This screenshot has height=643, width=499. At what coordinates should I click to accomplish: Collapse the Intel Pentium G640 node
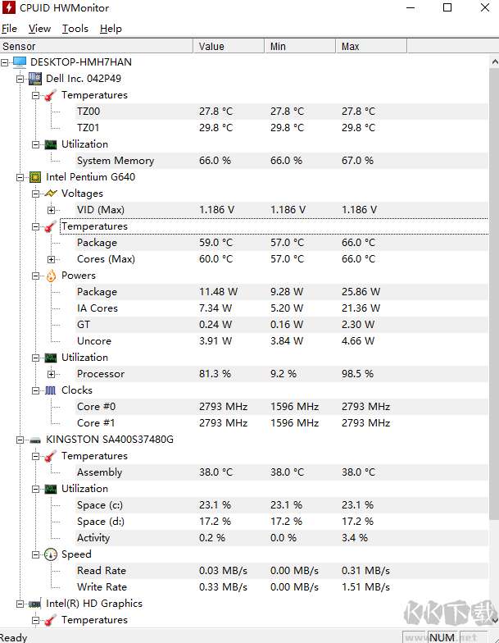click(20, 177)
